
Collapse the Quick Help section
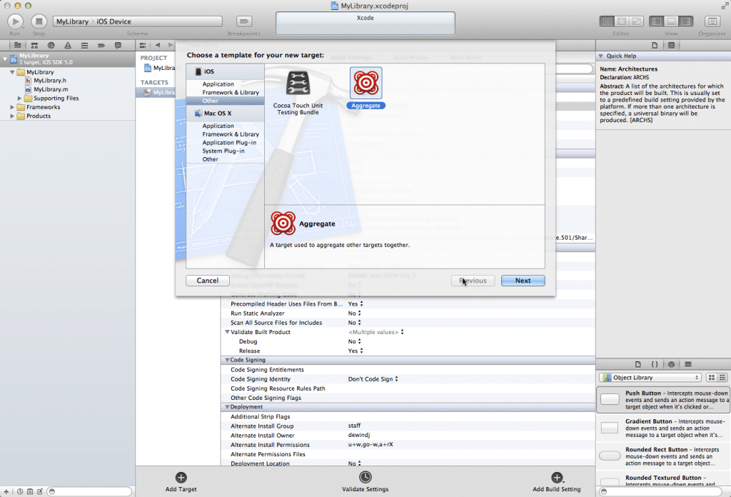click(x=601, y=56)
